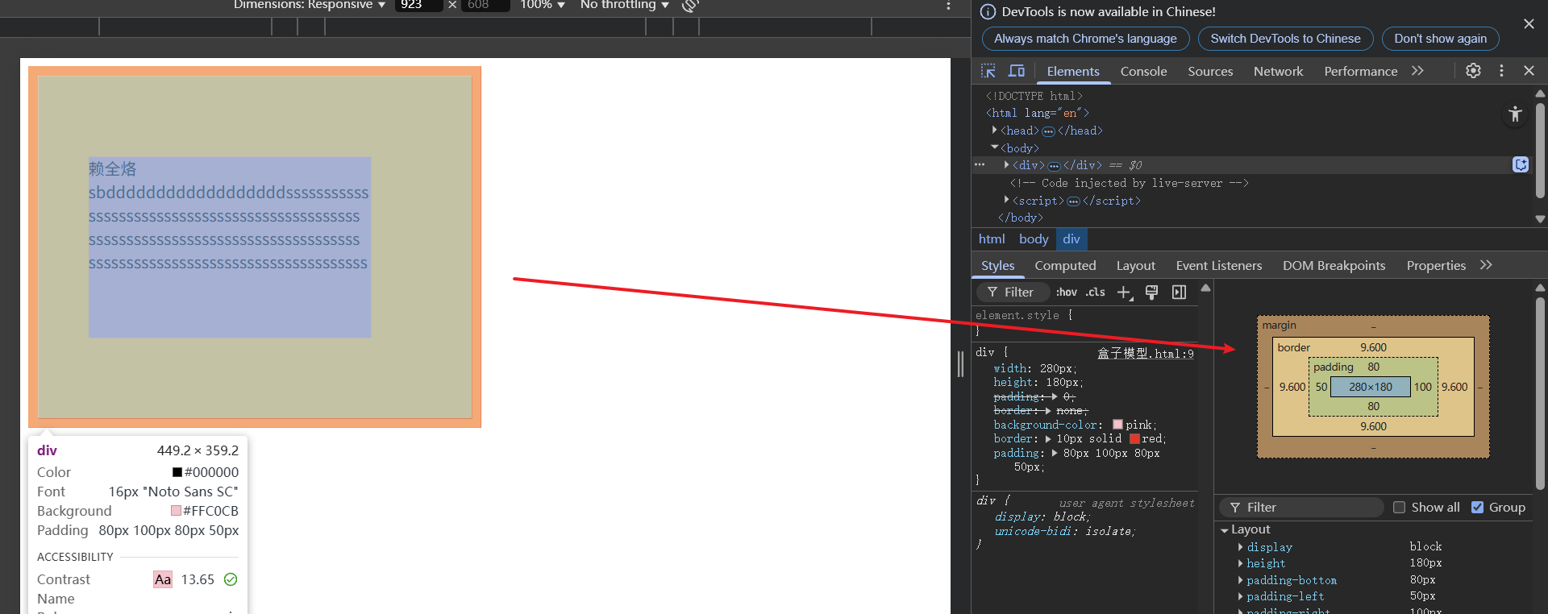
Task: Open the device toolbar more options menu
Action: tap(948, 5)
